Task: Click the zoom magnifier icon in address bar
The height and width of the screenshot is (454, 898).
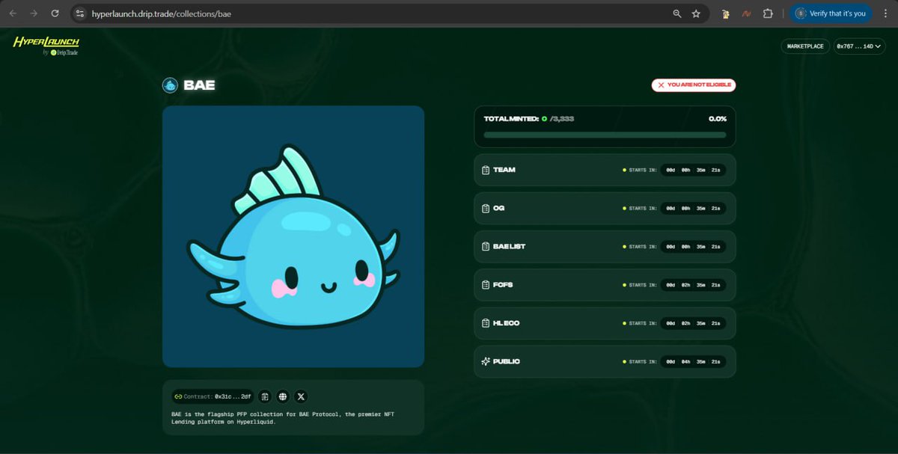Action: pos(677,13)
